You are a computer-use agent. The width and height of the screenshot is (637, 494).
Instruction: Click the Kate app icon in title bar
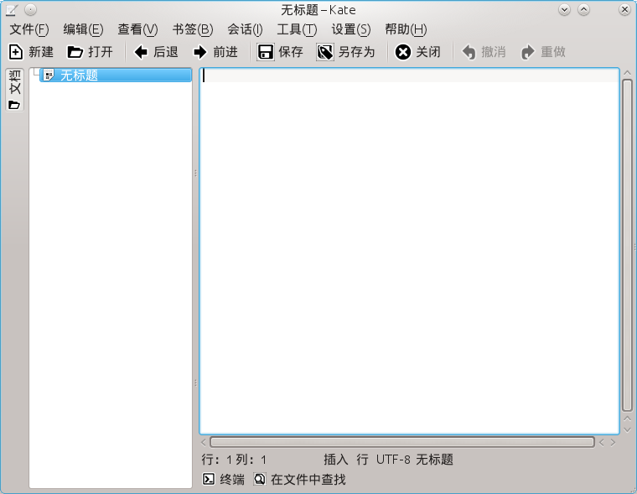(x=13, y=9)
